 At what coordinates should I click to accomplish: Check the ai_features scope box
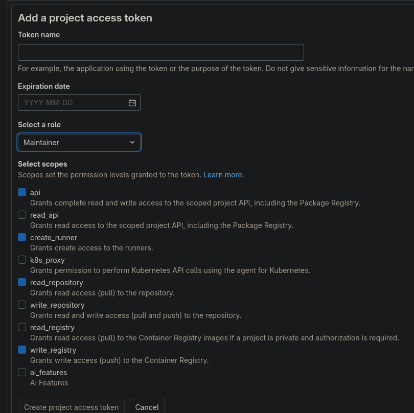(22, 372)
